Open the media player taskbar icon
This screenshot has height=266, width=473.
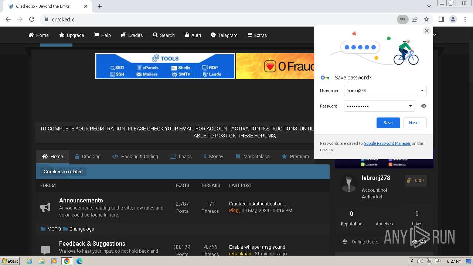pos(54,261)
